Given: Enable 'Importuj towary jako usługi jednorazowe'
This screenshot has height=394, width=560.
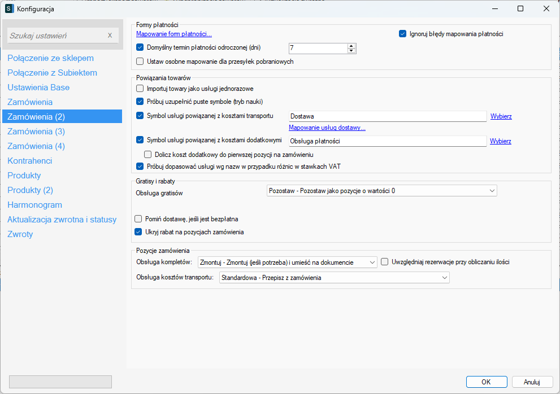Looking at the screenshot, I should click(x=140, y=89).
